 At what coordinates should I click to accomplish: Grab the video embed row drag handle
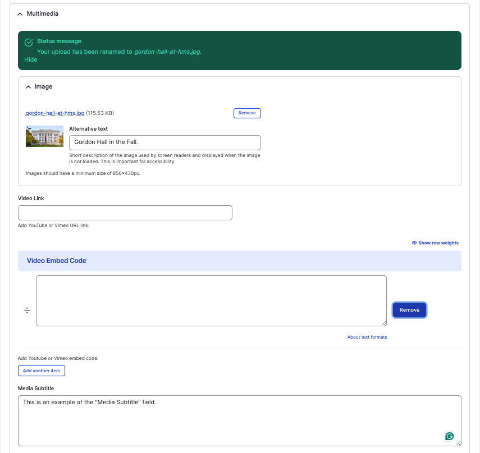pos(27,310)
